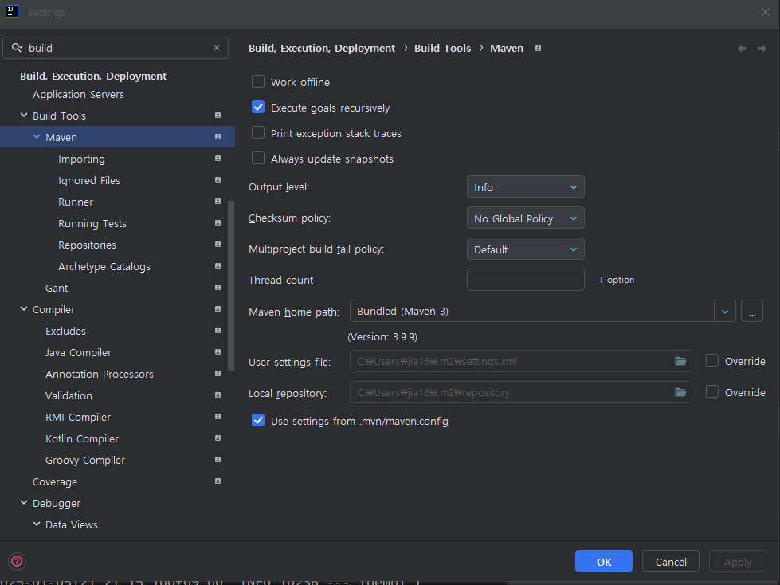Click folder icon in User settings file field
The width and height of the screenshot is (780, 585).
coord(680,361)
